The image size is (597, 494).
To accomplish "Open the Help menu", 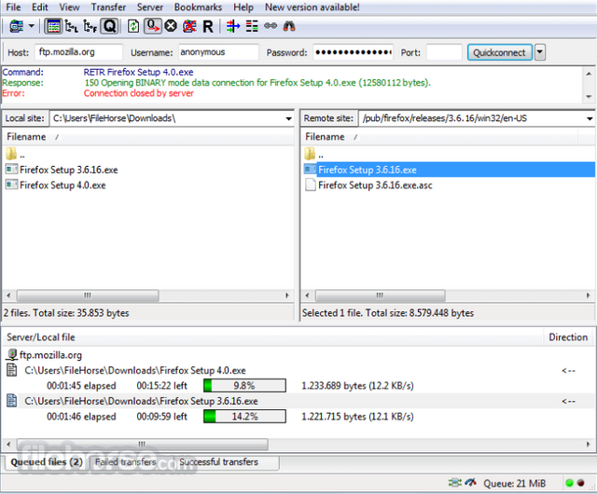I will click(x=243, y=7).
